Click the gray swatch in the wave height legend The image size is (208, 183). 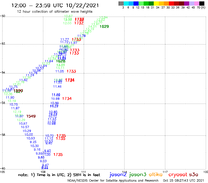[x=121, y=3]
